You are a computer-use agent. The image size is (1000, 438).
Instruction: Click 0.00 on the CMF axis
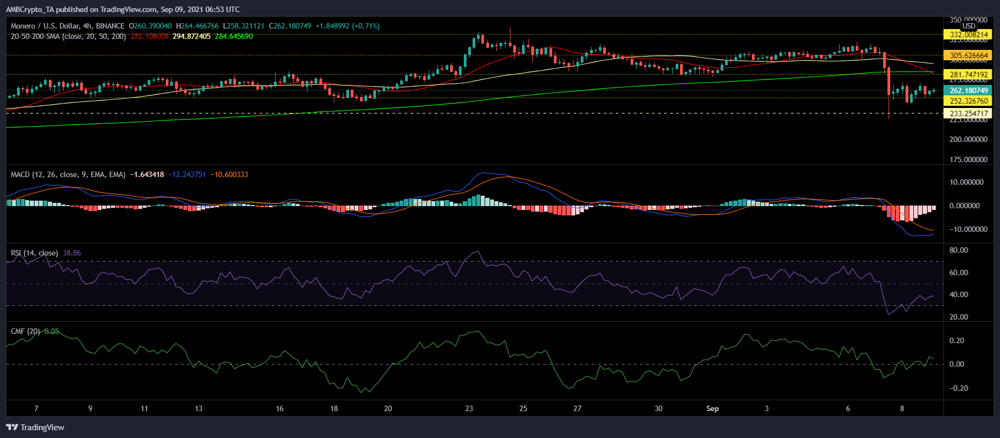pyautogui.click(x=957, y=364)
